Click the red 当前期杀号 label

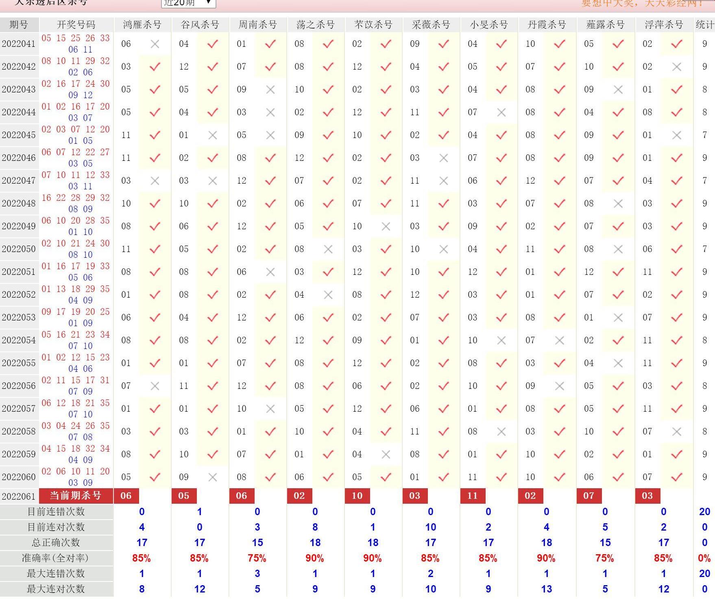(x=76, y=496)
